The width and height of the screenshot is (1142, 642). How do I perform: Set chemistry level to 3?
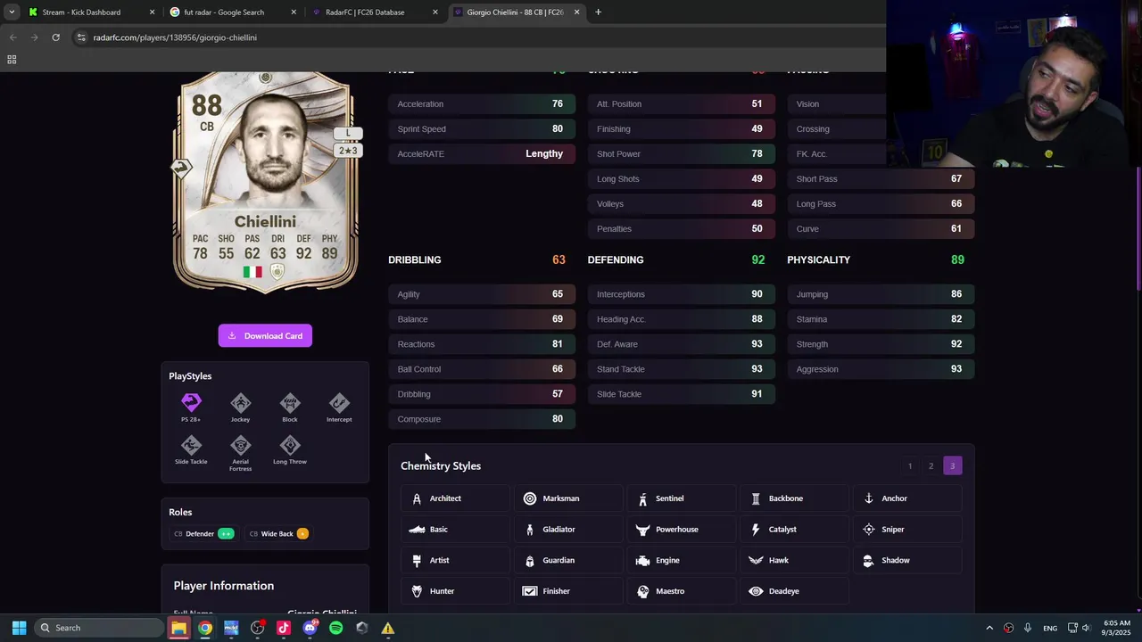pos(952,465)
